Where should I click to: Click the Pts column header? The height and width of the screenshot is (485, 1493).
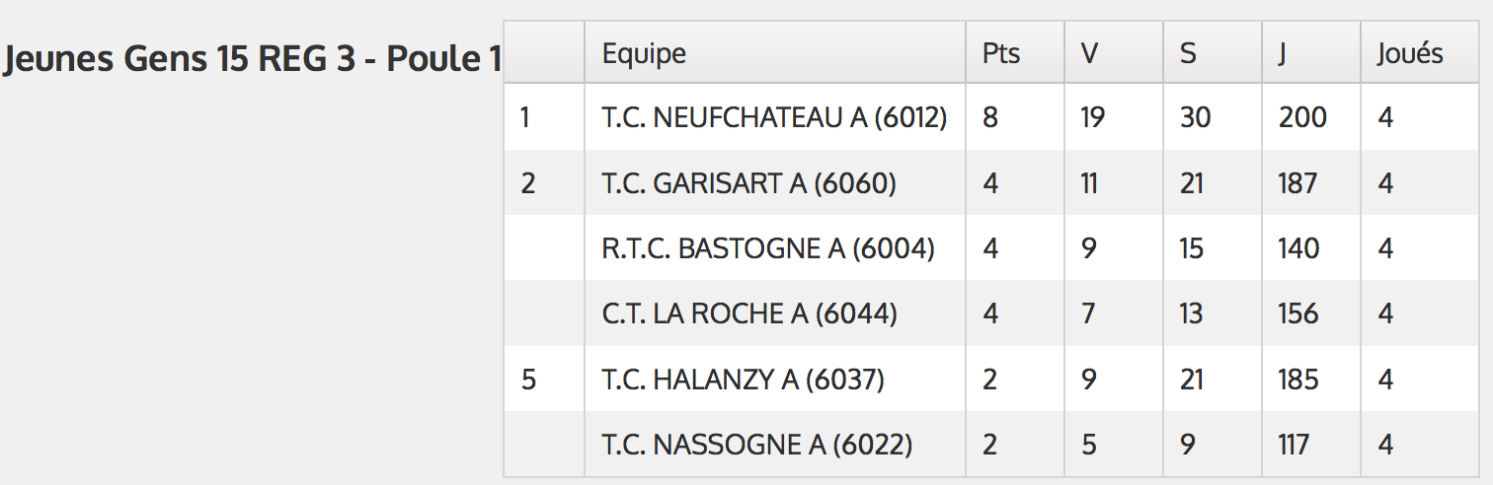pos(1015,52)
